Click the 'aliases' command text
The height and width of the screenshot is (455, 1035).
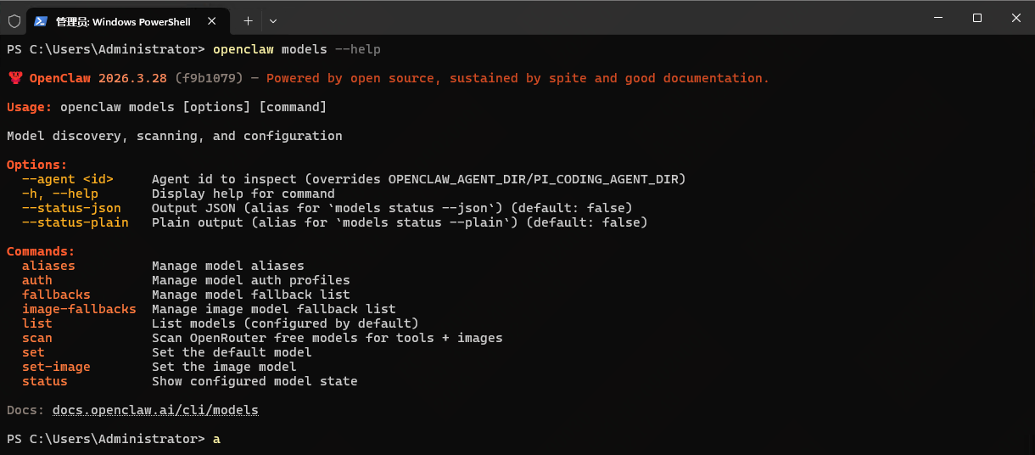[x=48, y=266]
